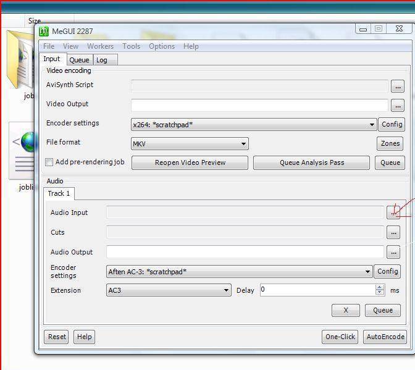Switch to the Input tab

(52, 59)
